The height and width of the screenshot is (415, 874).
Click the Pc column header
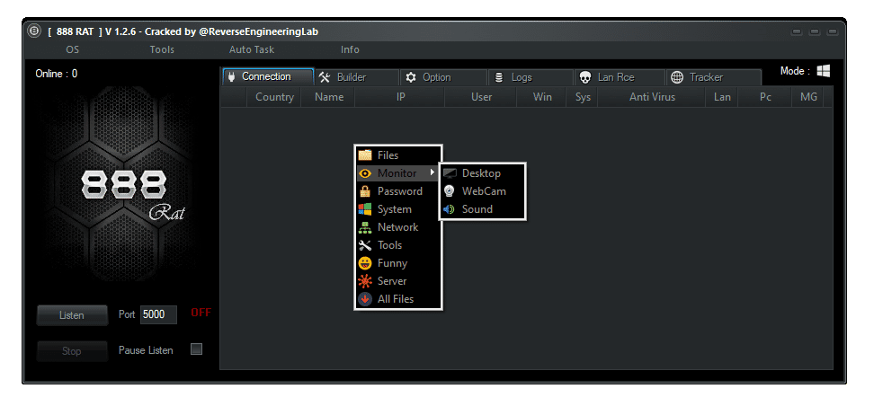click(765, 97)
